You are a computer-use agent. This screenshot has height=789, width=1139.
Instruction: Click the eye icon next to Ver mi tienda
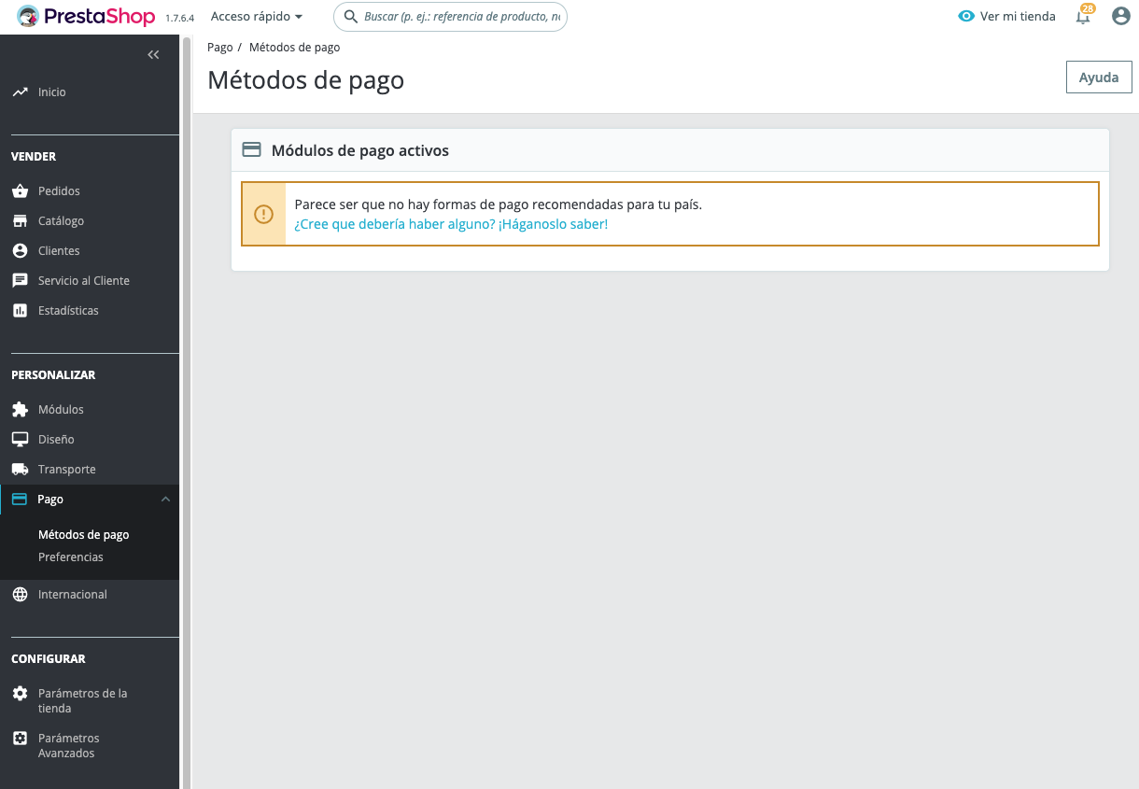coord(966,16)
